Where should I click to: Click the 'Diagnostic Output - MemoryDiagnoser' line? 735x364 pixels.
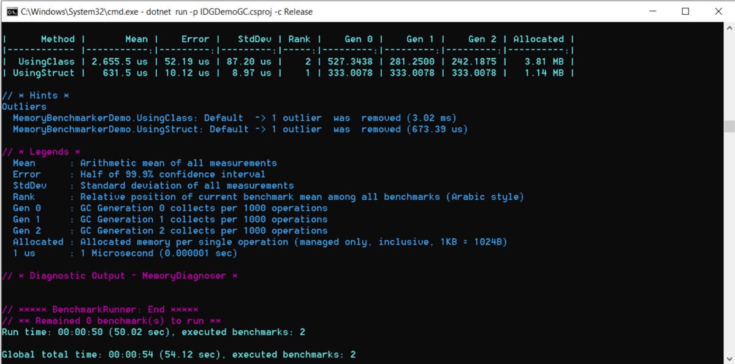pos(120,276)
